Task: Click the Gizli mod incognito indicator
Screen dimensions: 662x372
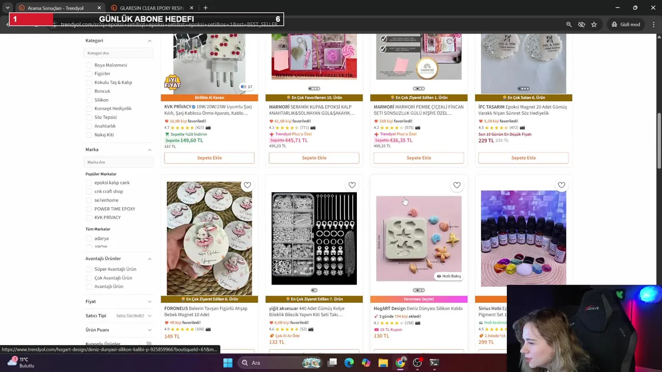Action: pos(626,24)
